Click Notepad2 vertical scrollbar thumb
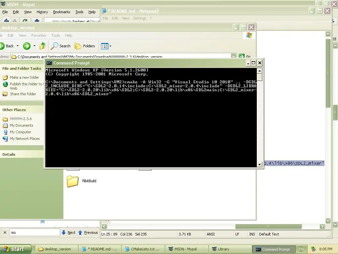Image resolution: width=338 pixels, height=254 pixels. [328, 73]
